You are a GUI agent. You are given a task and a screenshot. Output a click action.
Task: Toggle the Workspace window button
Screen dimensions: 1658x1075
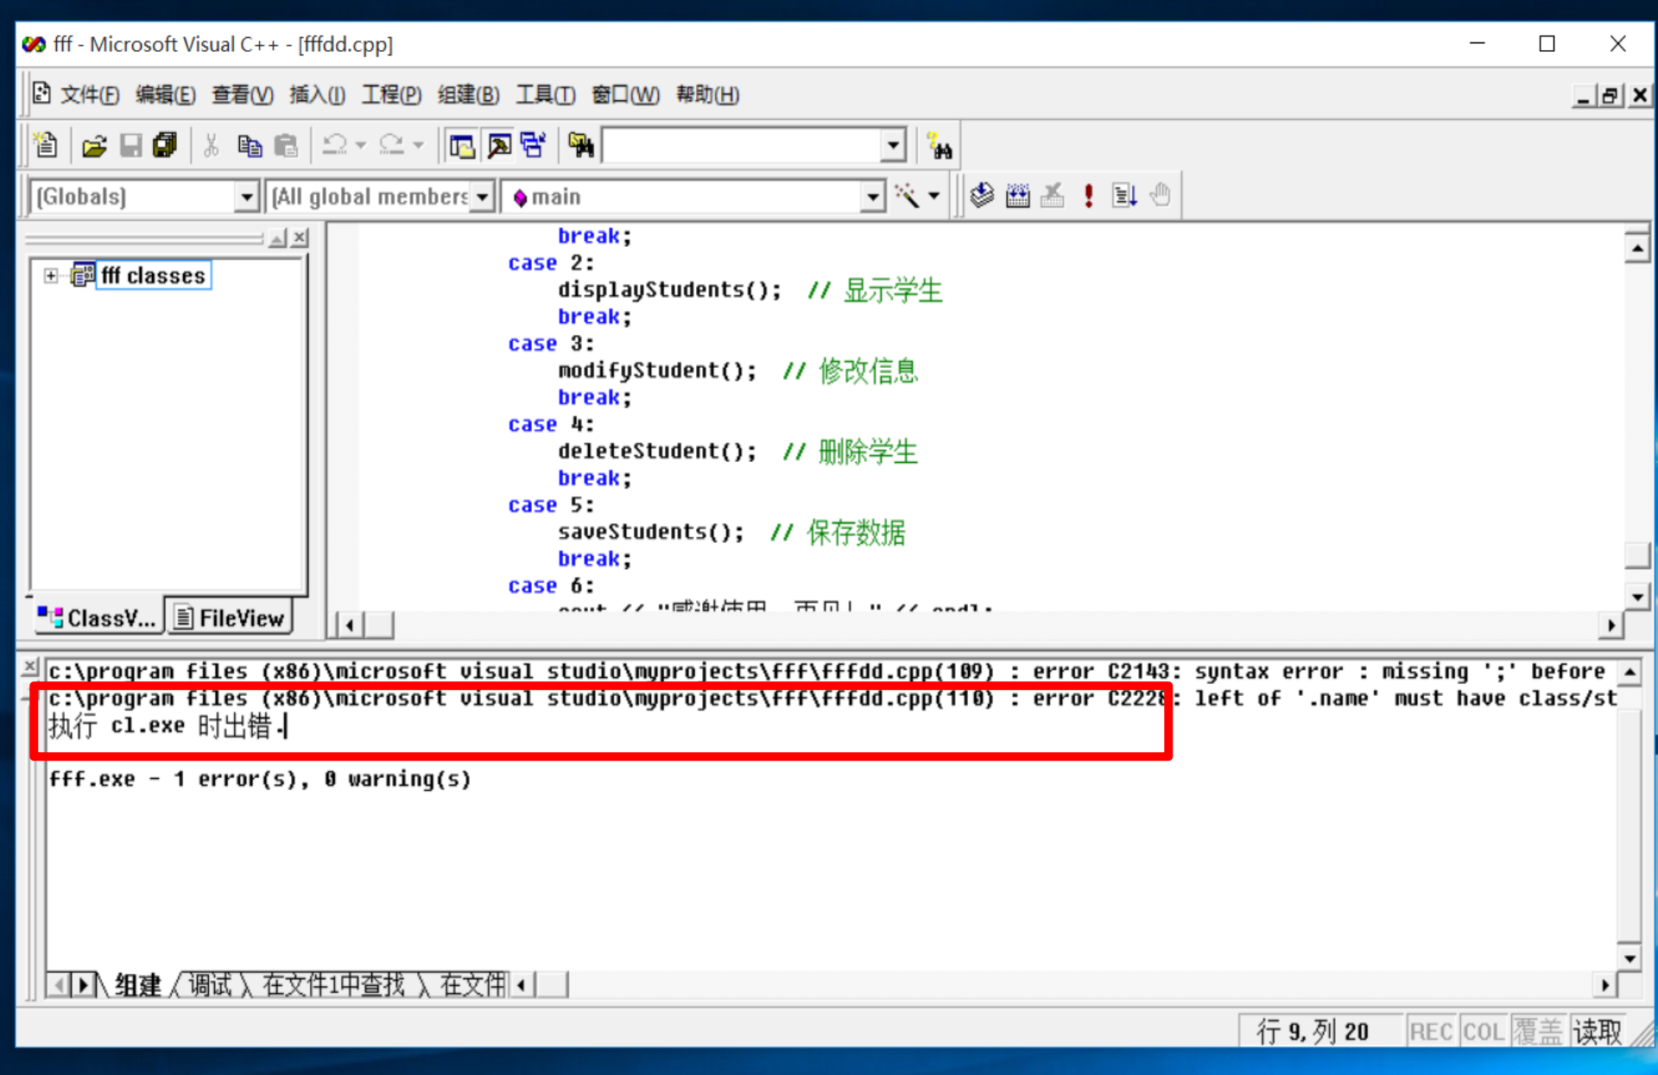point(462,146)
